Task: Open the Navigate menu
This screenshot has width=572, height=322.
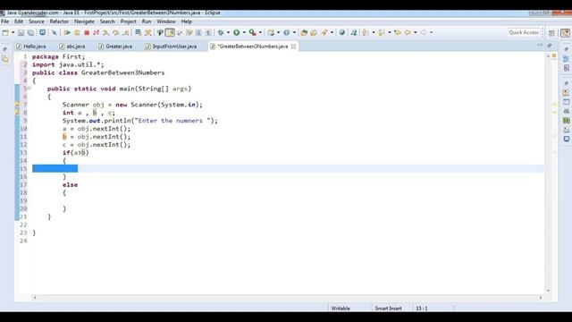Action: click(x=84, y=21)
